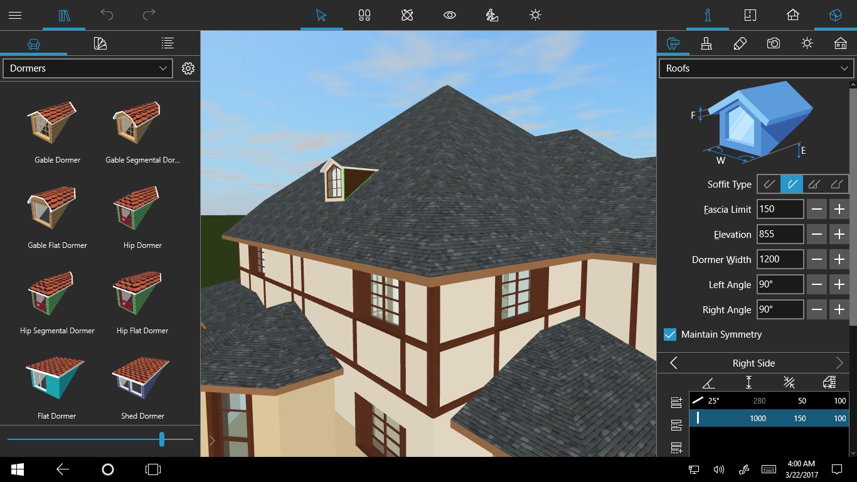Switch to the elevation view tab
857x482 pixels.
(792, 14)
